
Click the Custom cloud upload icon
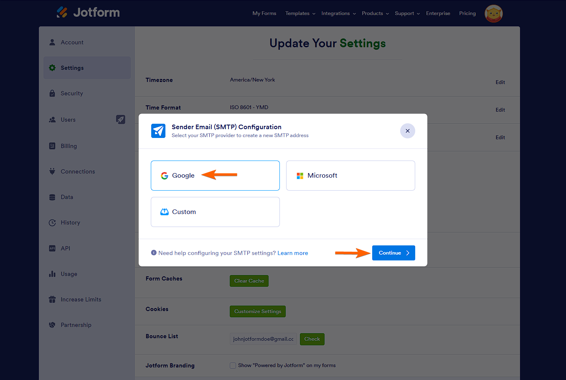(x=165, y=212)
